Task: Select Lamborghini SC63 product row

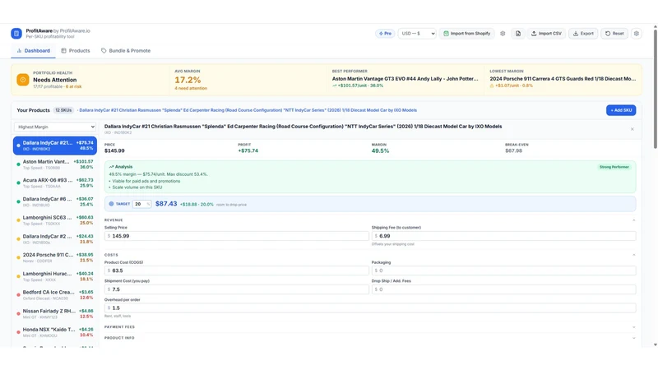Action: click(55, 220)
